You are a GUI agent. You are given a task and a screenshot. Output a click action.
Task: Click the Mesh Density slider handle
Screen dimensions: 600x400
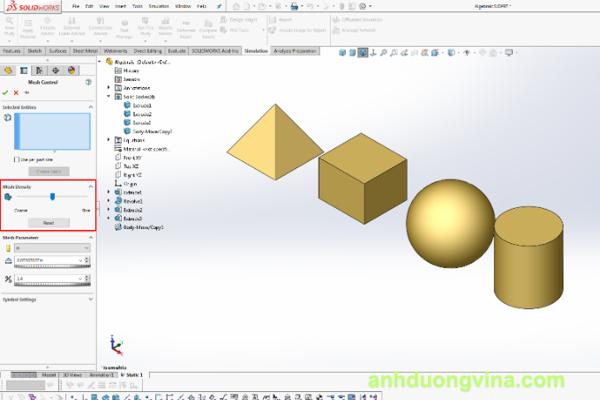pos(52,197)
